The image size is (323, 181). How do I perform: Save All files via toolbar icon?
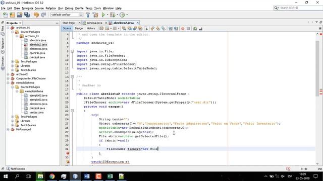(27, 15)
